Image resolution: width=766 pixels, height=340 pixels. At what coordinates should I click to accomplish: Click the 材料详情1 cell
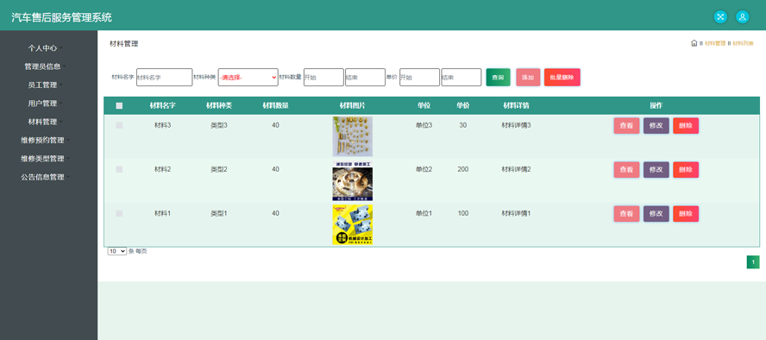pyautogui.click(x=517, y=213)
